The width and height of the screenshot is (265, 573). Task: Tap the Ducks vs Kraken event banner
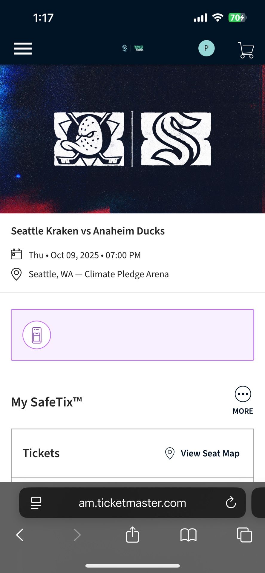coord(132,139)
